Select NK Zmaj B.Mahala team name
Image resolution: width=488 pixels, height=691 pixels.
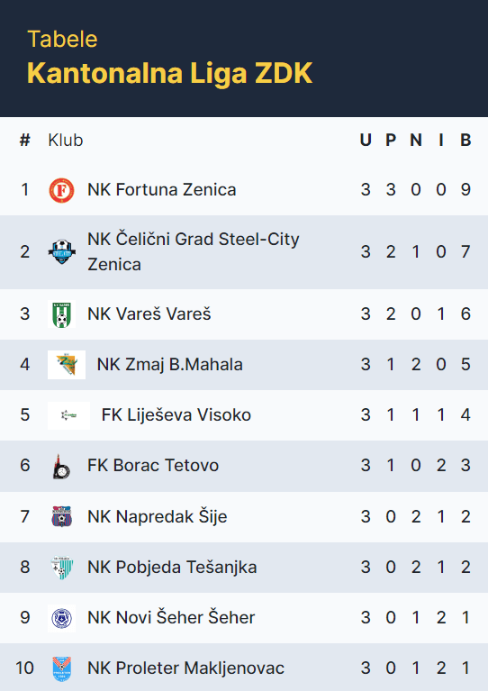tap(169, 365)
